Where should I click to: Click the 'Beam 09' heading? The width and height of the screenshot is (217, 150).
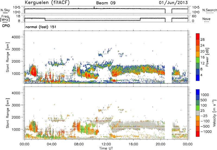click(x=106, y=3)
